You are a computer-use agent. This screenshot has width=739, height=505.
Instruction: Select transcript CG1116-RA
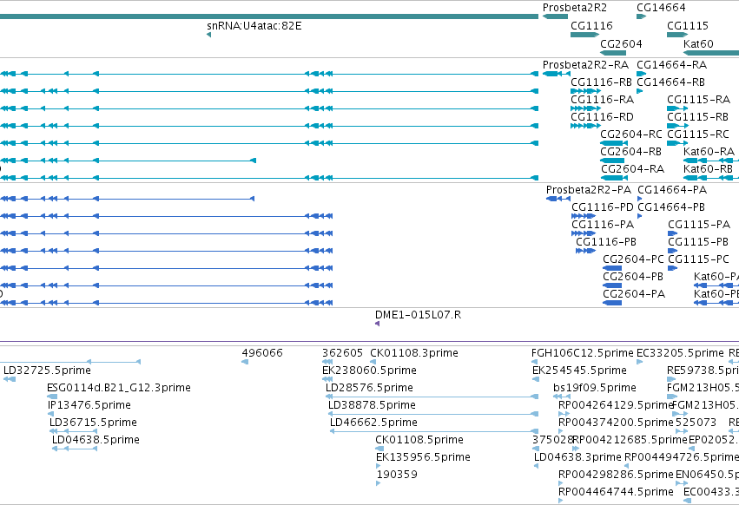click(x=585, y=108)
